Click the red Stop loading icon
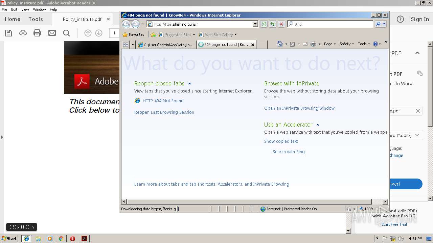The height and width of the screenshot is (243, 433). point(281,24)
